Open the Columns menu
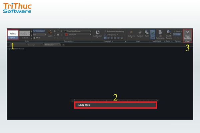This screenshot has width=200, height=133. (x=131, y=34)
